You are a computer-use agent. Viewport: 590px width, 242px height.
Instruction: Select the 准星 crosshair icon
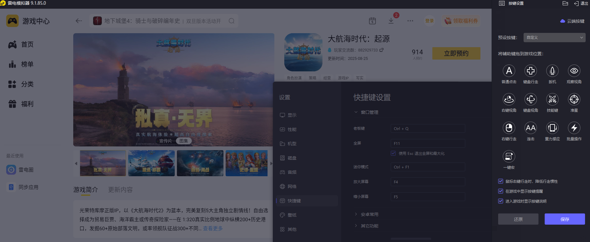(574, 100)
